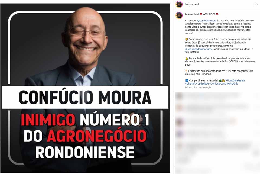The image size is (260, 174).
Task: Click the red siren emoji after ABSURDO
Action: 217,14
